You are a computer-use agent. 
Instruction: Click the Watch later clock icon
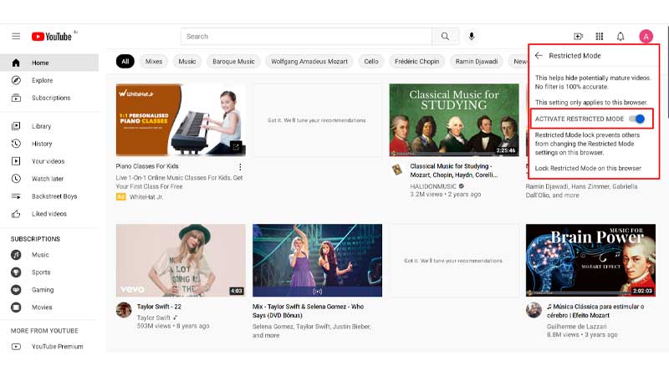click(x=16, y=179)
